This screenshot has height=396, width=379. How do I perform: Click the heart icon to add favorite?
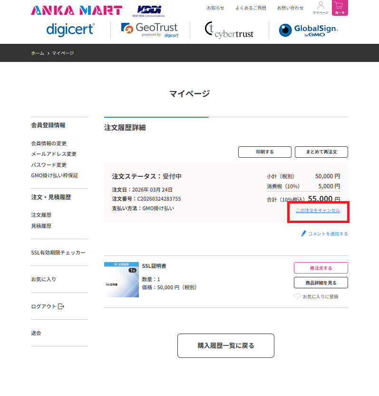point(297,296)
